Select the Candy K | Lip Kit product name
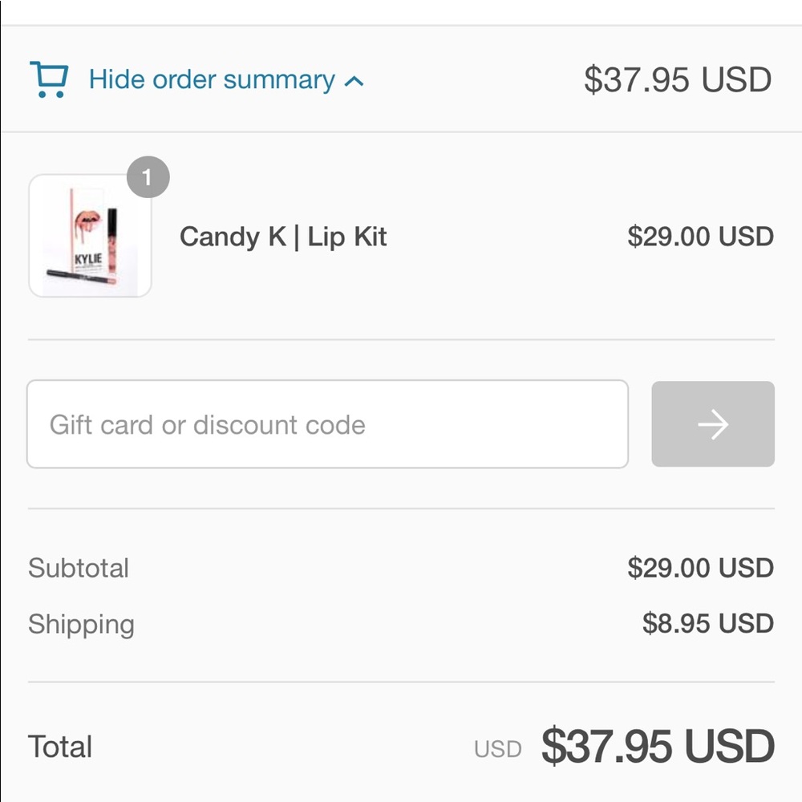This screenshot has width=802, height=802. [x=283, y=237]
